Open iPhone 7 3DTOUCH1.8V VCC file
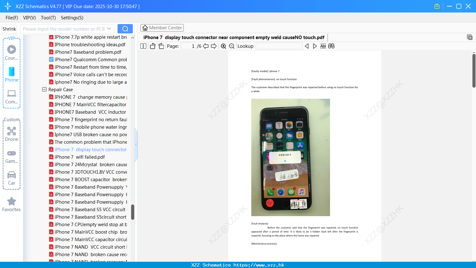Screen dimensions: 476x268 tap(88, 172)
